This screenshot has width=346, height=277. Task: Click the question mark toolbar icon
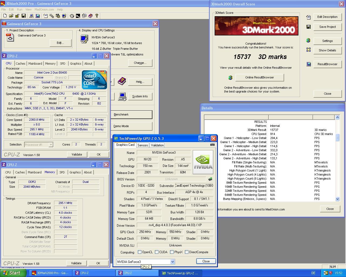coord(97,16)
